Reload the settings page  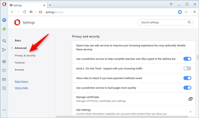point(25,12)
